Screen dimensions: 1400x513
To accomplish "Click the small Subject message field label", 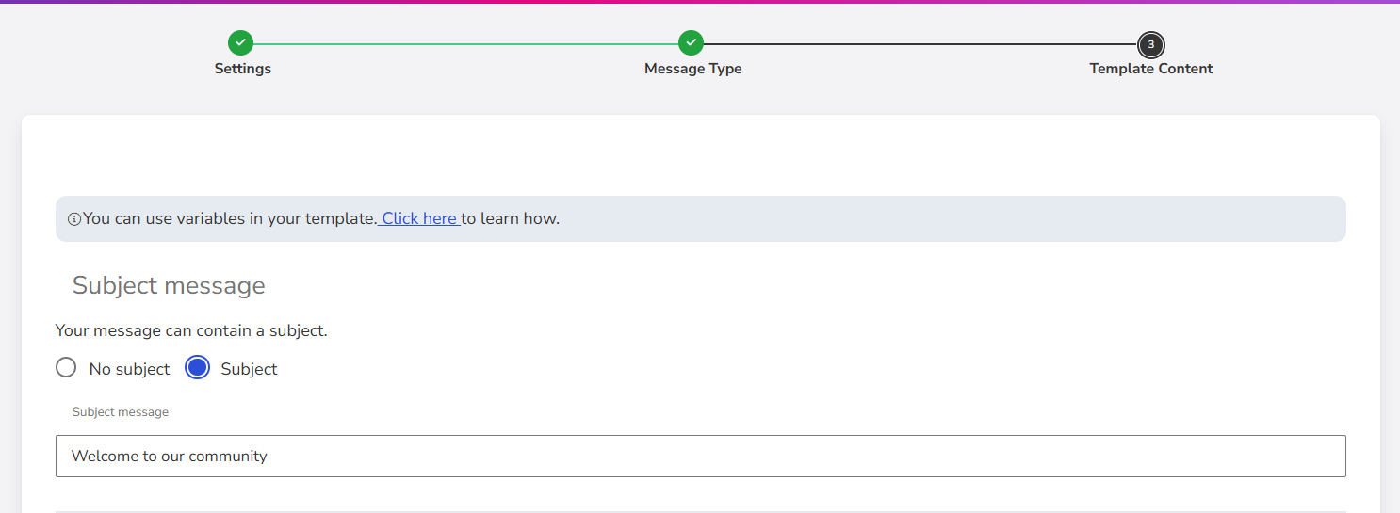I will [121, 412].
